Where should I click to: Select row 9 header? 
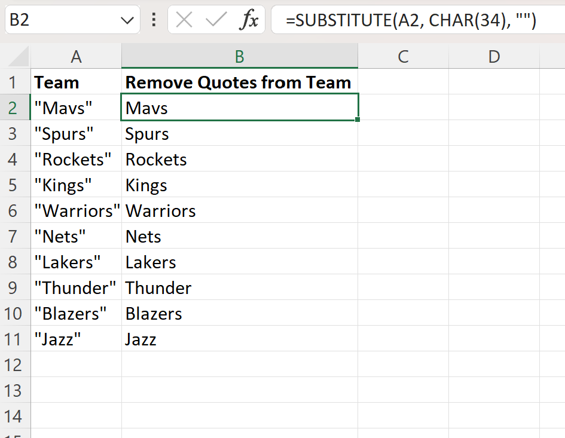click(15, 288)
